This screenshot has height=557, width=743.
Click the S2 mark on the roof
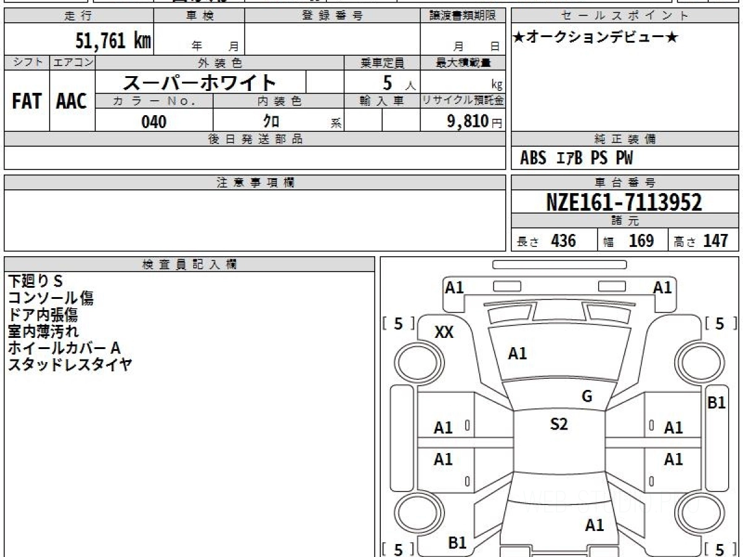(x=559, y=425)
